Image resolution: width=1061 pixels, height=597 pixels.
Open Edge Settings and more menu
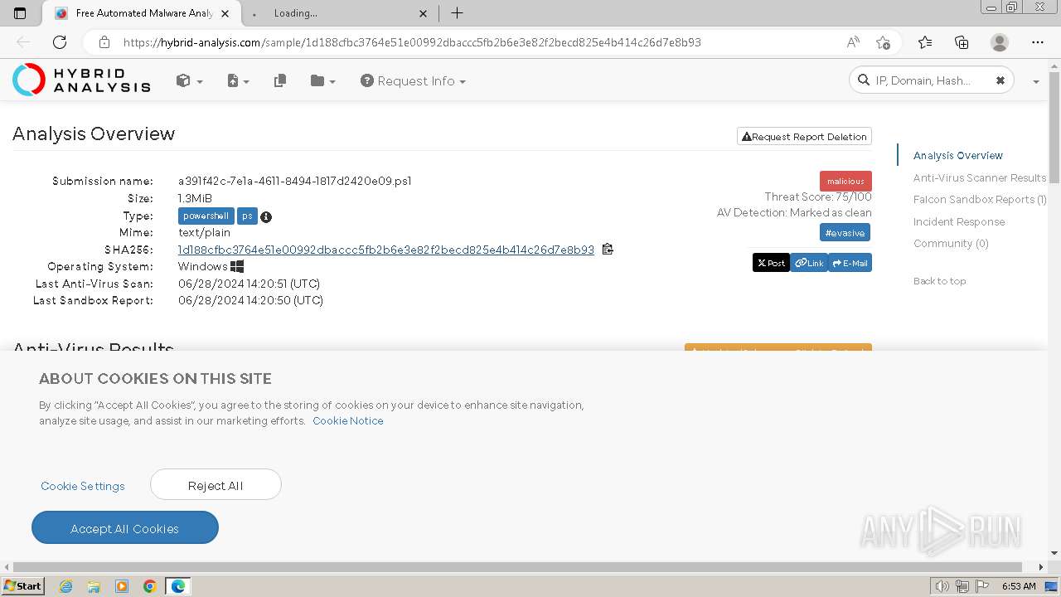[x=1038, y=42]
